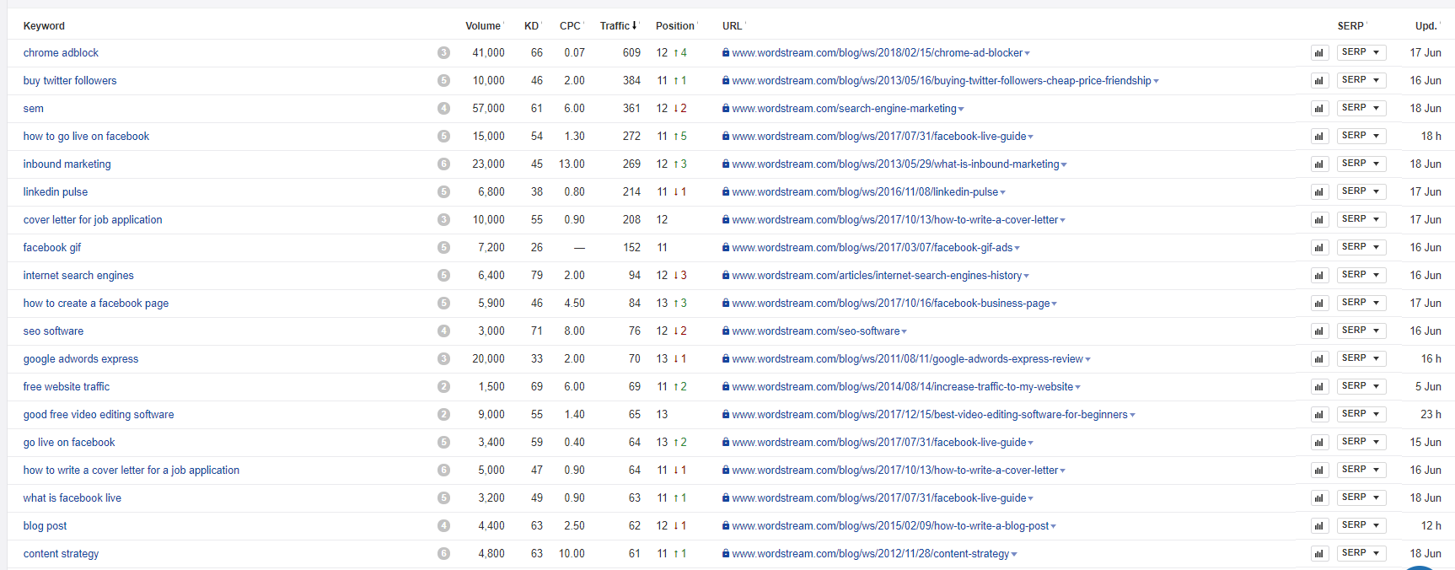Image resolution: width=1455 pixels, height=570 pixels.
Task: Open history chart icon for free website traffic row
Action: 1318,387
